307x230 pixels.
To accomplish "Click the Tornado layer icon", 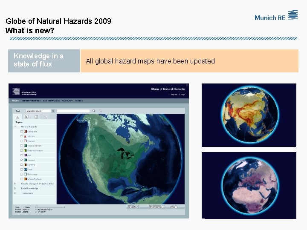I will [x=26, y=160].
